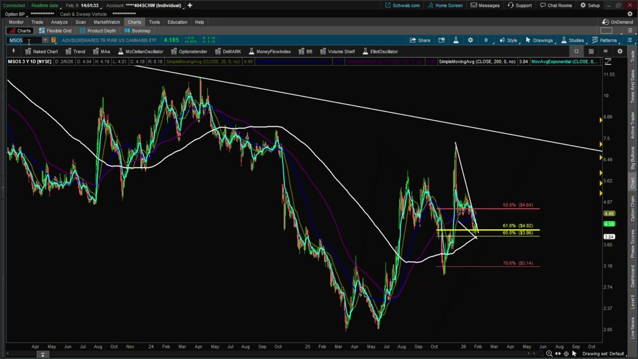Open the D timeframe dropdown
The width and height of the screenshot is (638, 359).
486,40
